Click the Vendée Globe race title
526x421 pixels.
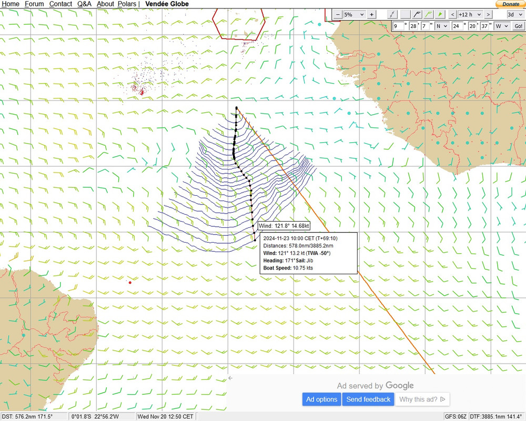coord(167,4)
